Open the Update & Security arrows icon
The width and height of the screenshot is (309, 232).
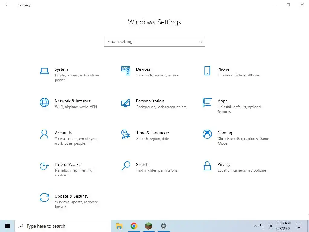pos(44,198)
